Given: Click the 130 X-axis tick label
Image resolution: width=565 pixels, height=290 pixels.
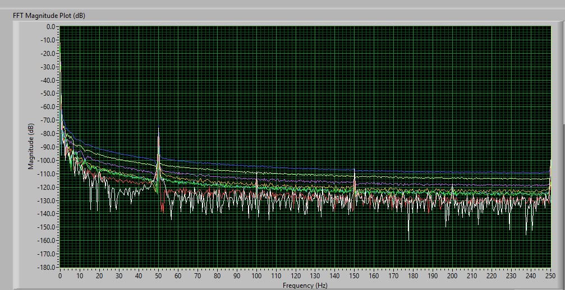Looking at the screenshot, I should click(315, 275).
